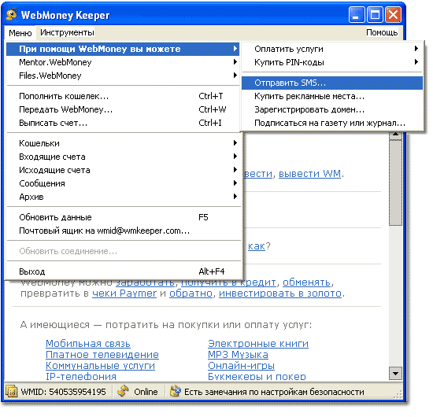Select При помощи WebMoney вы можете
Screen dimensions: 433x417
pos(123,49)
